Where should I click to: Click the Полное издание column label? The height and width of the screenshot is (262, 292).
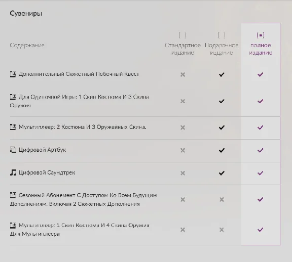click(x=261, y=49)
